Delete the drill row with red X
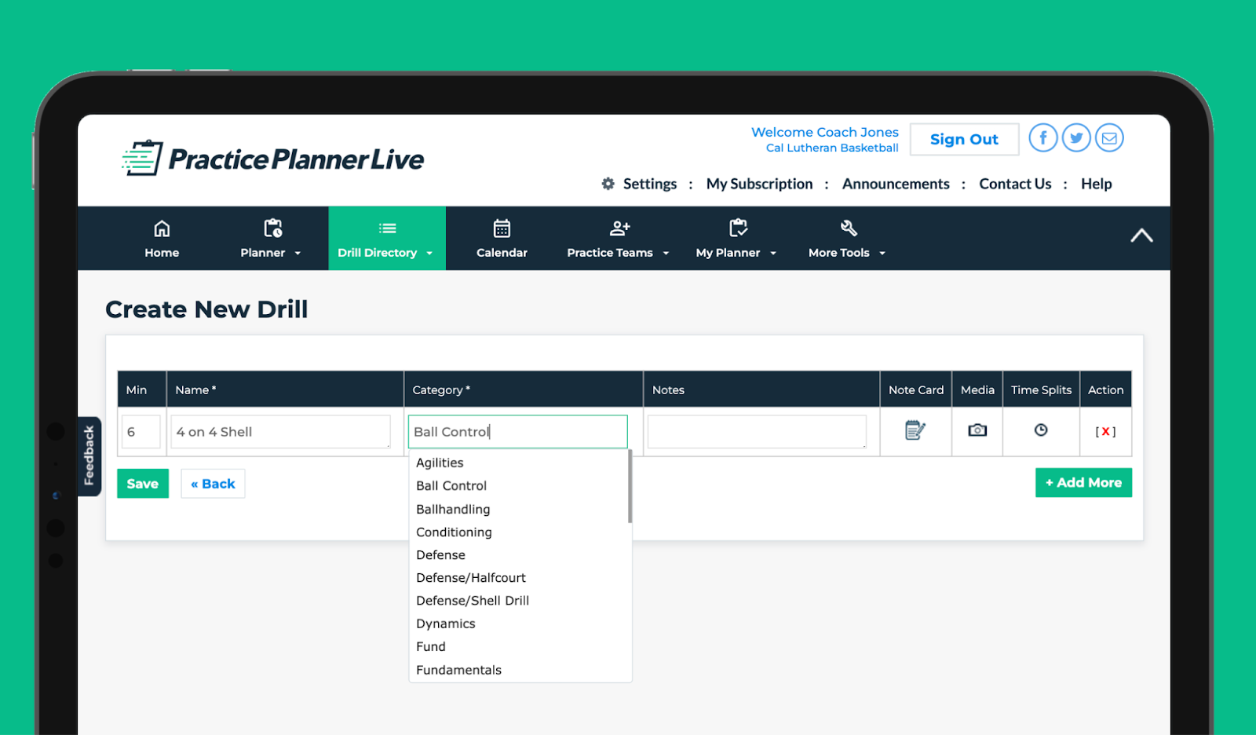The image size is (1256, 735). 1105,432
